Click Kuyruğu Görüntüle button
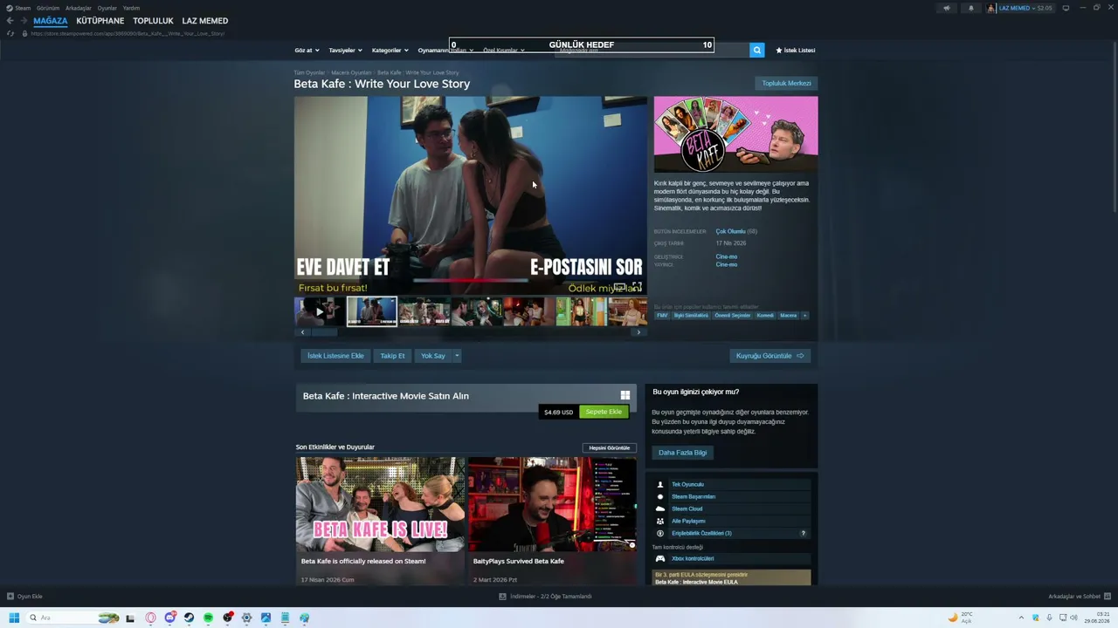 tap(769, 356)
